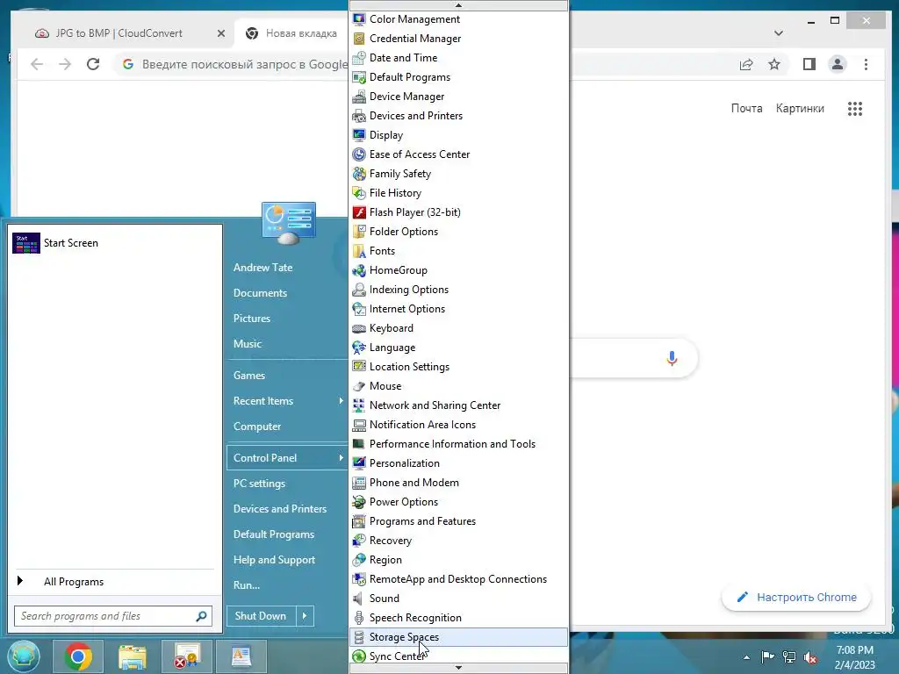
Task: Select the Device Manager icon
Action: tap(359, 97)
